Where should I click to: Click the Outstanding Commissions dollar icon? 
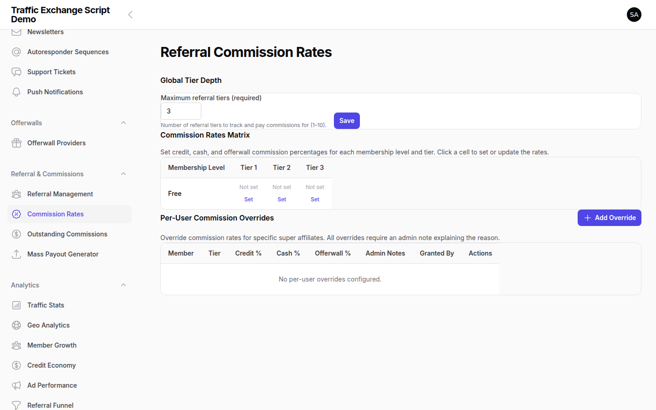point(16,234)
